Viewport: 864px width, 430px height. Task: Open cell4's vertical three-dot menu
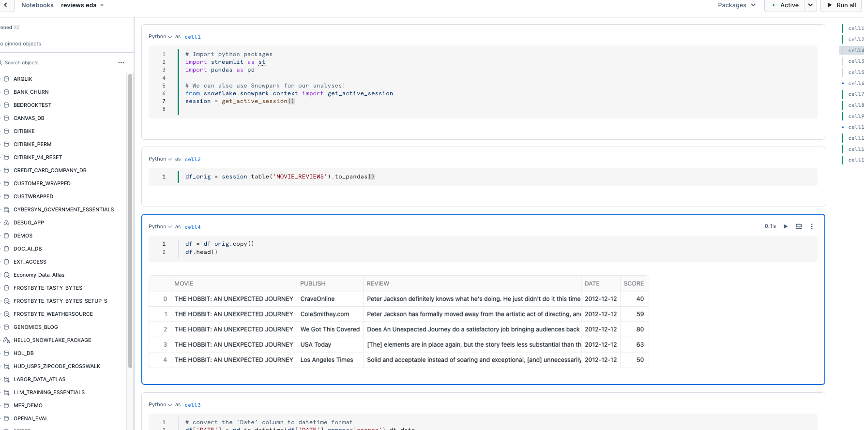click(812, 226)
